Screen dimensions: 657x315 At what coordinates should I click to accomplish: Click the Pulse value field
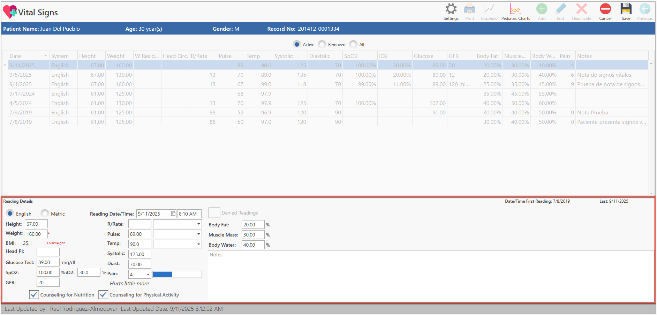(140, 234)
